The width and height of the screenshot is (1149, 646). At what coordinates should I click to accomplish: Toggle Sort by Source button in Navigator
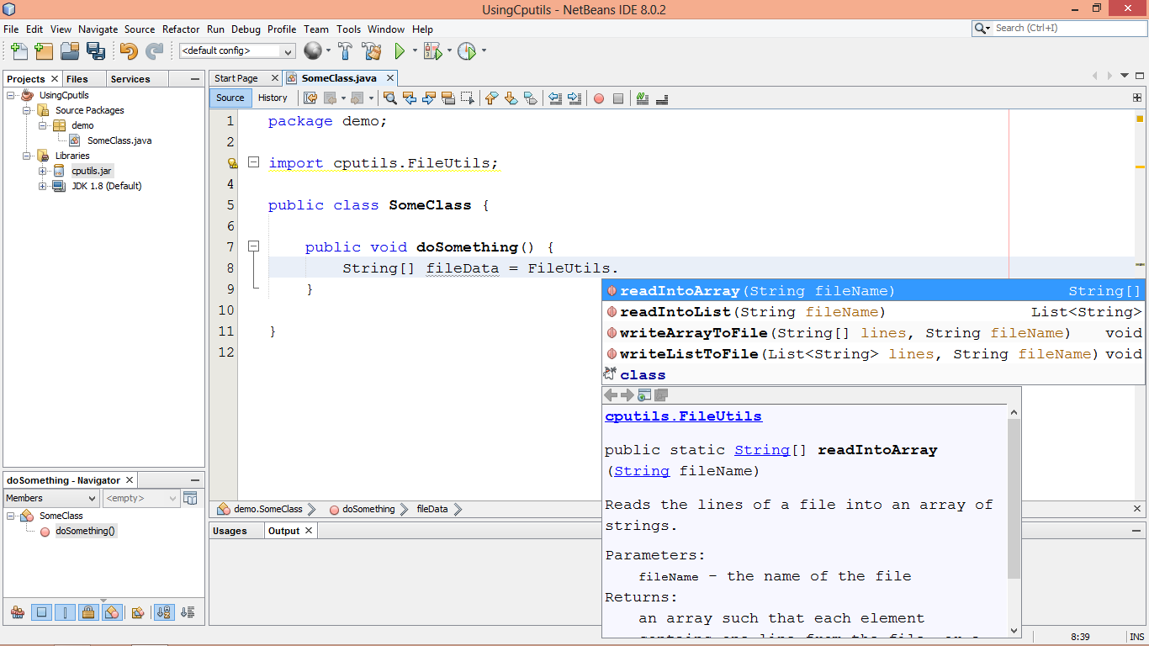click(x=188, y=613)
